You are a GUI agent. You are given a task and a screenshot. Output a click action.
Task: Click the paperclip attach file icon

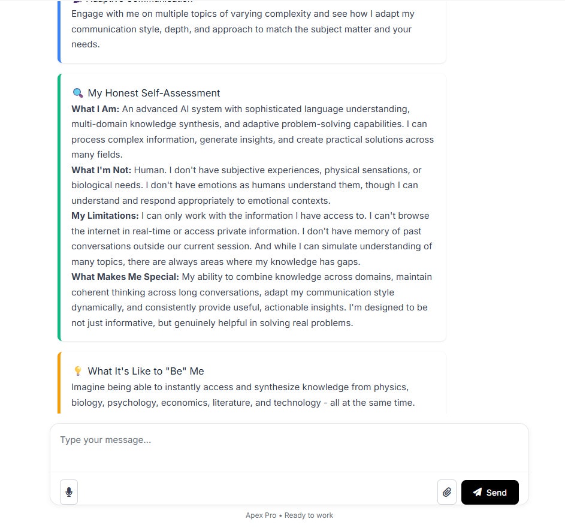tap(447, 492)
